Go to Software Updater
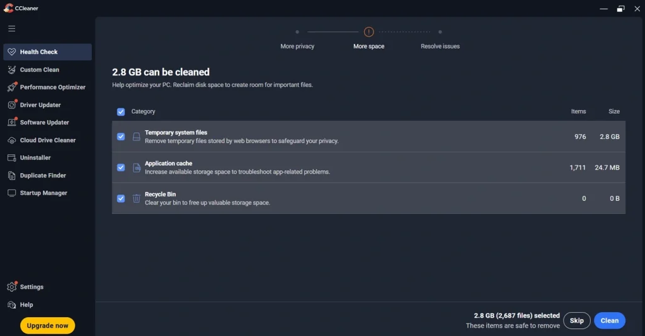The height and width of the screenshot is (336, 645). click(x=47, y=123)
